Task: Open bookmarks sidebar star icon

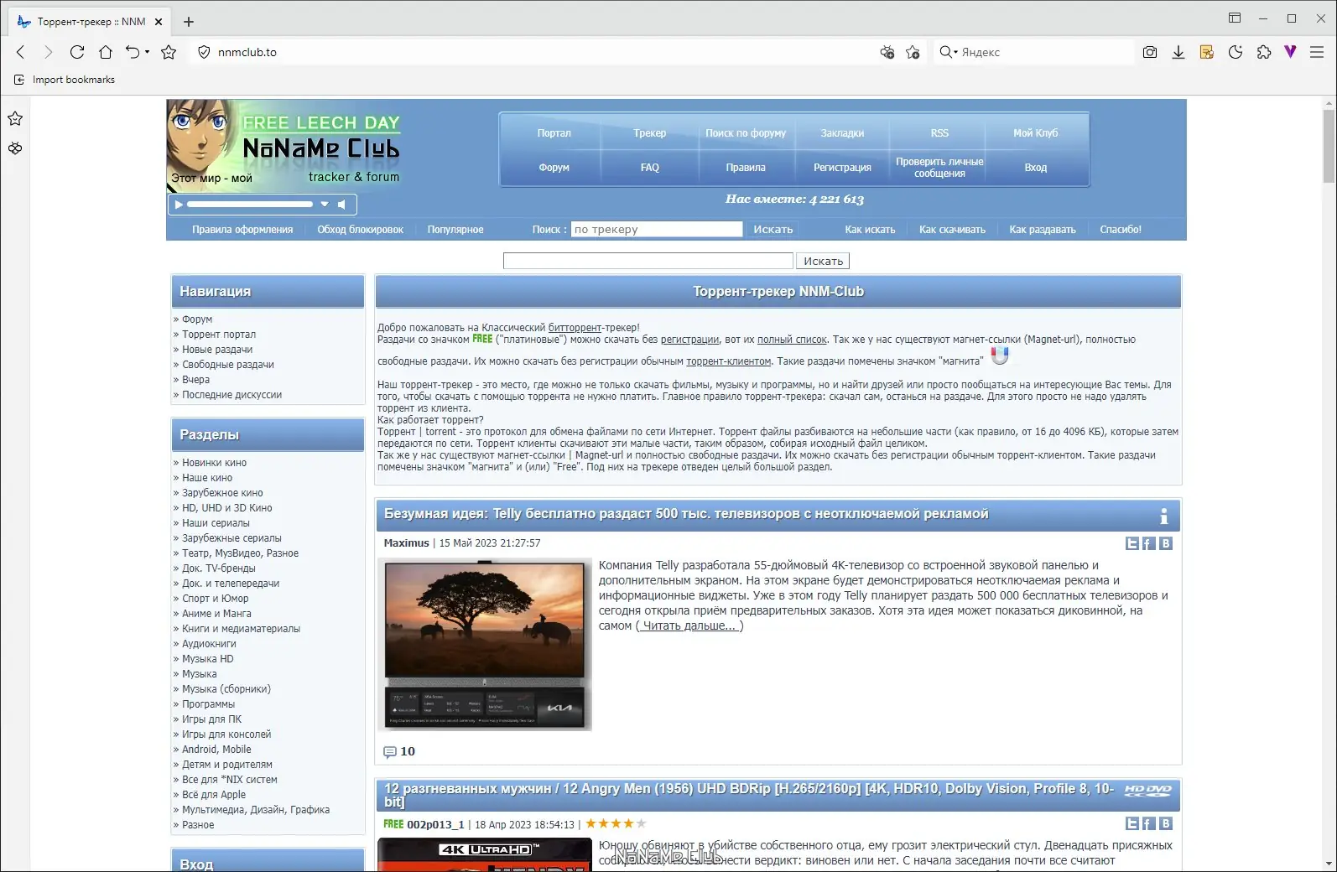Action: coord(15,118)
